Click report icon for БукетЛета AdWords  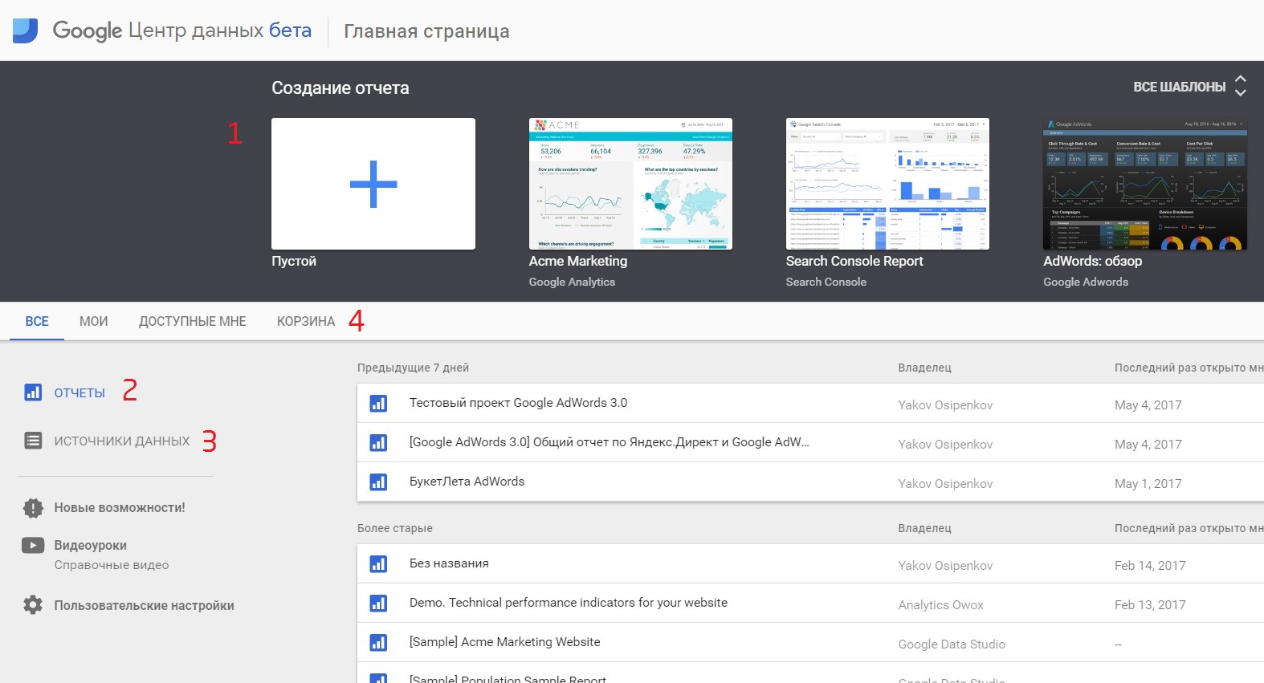pyautogui.click(x=378, y=482)
